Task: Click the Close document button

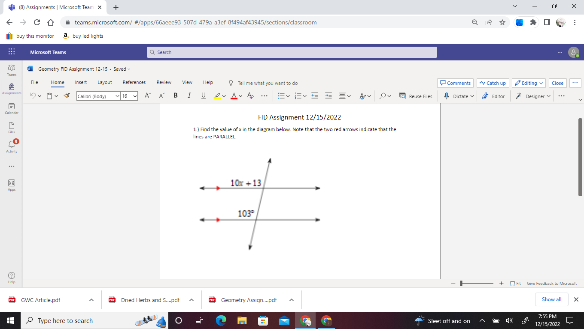Action: pos(557,83)
